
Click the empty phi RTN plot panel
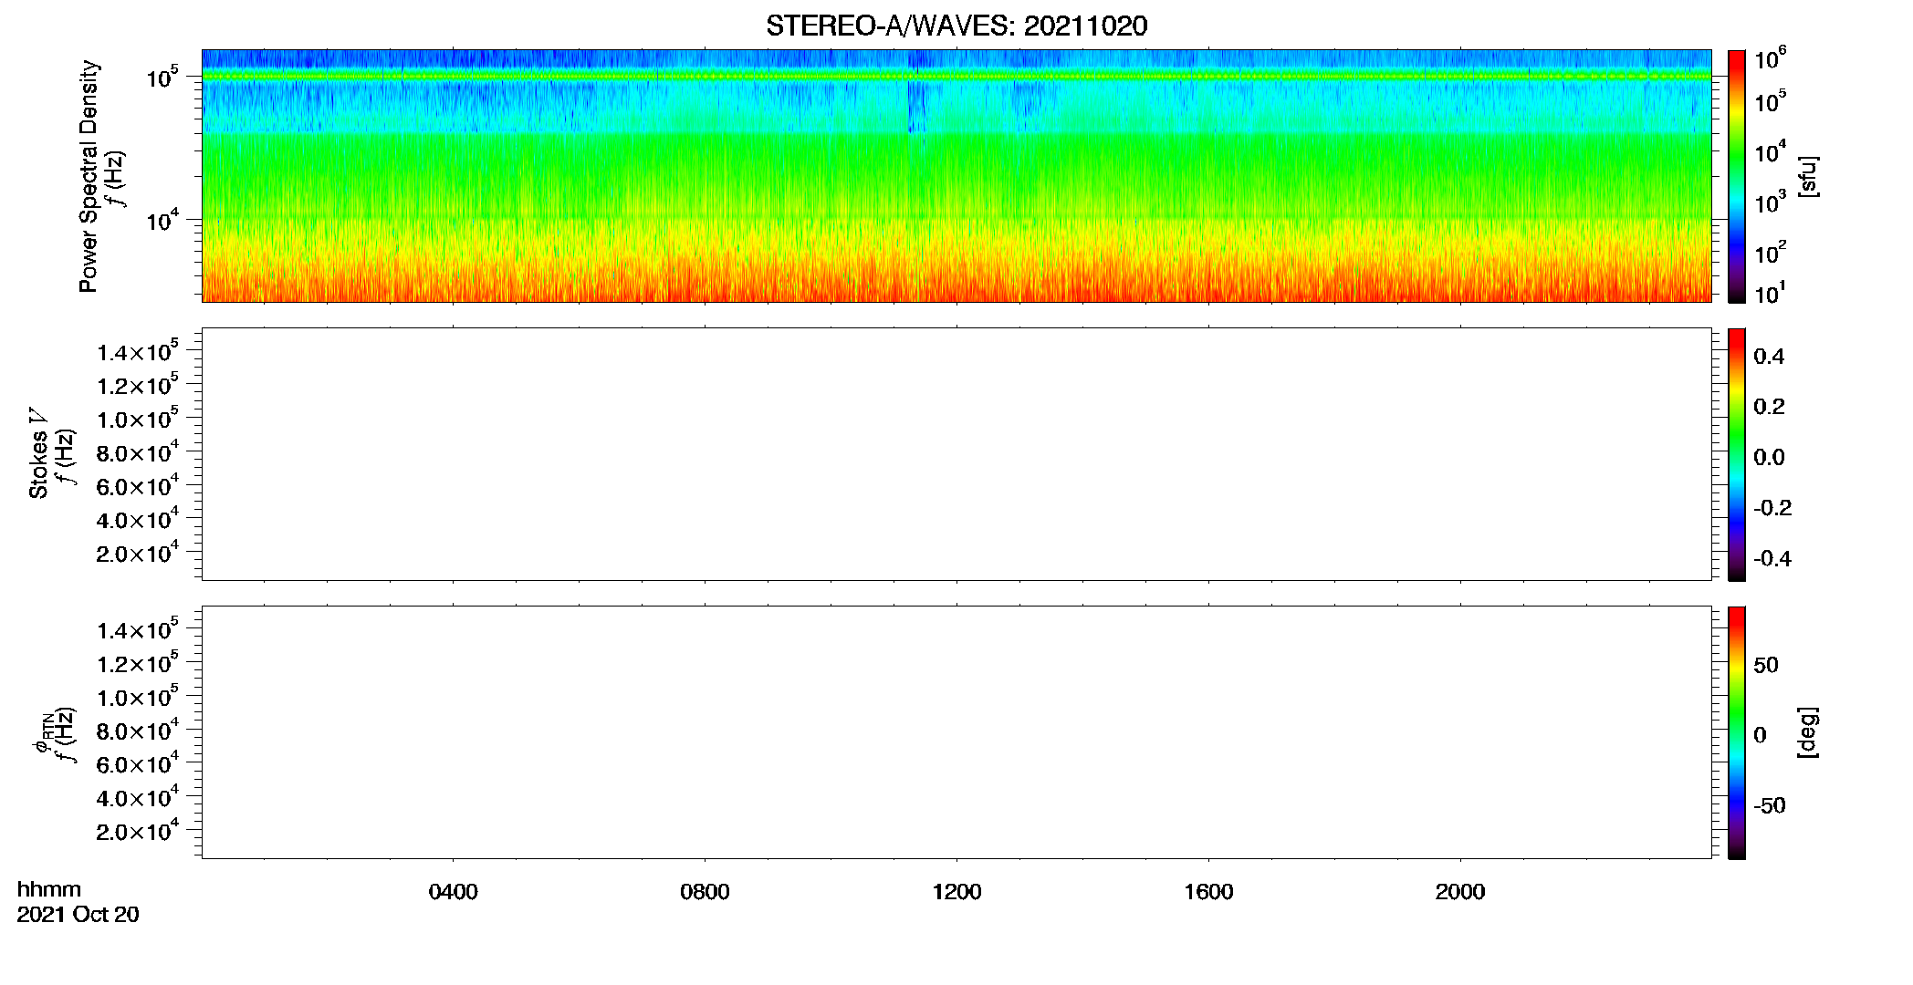(x=956, y=732)
